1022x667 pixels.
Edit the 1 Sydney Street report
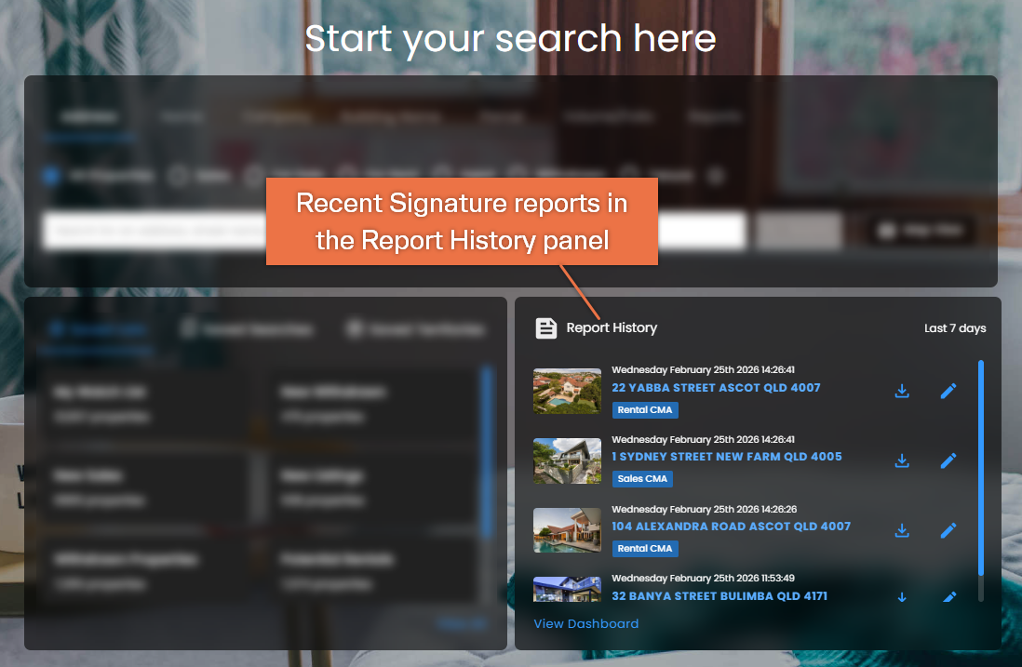(948, 460)
